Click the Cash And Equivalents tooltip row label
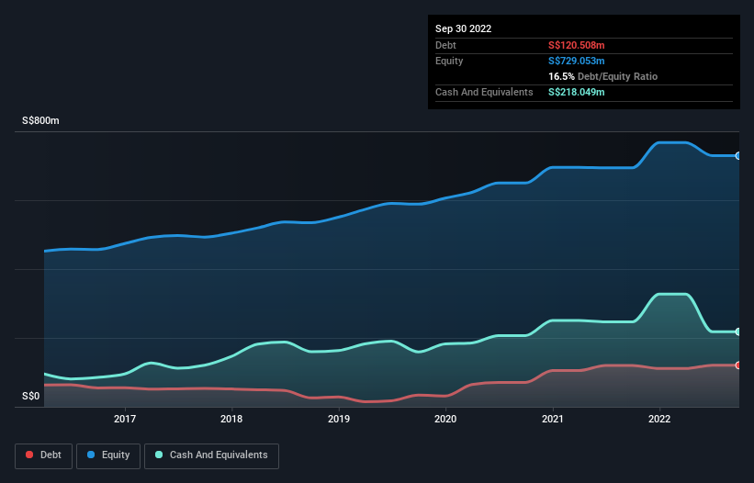Viewport: 754px width, 483px height. [484, 92]
